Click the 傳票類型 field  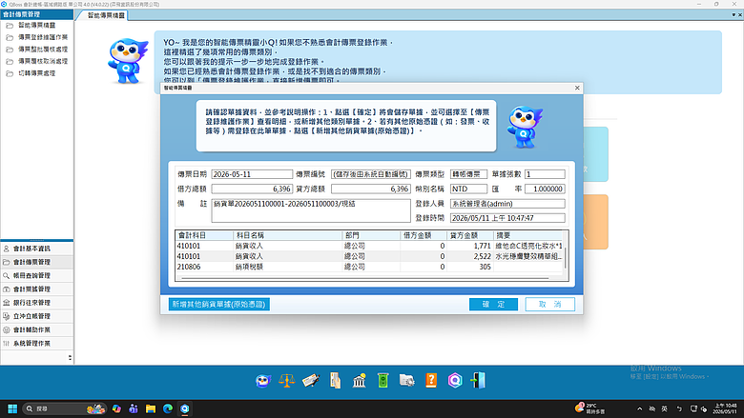click(468, 174)
